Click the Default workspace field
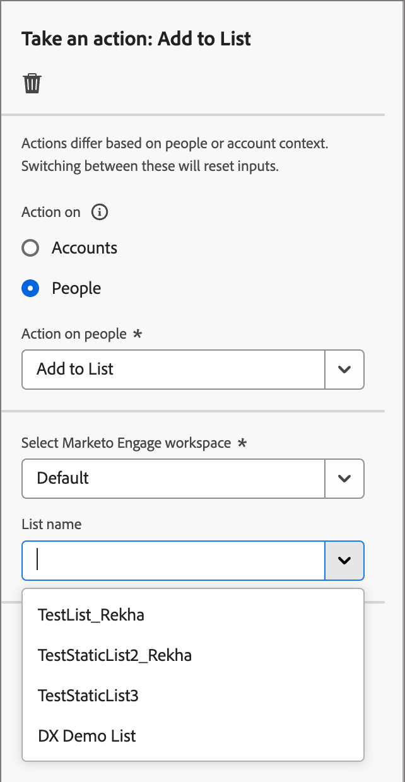 point(173,478)
